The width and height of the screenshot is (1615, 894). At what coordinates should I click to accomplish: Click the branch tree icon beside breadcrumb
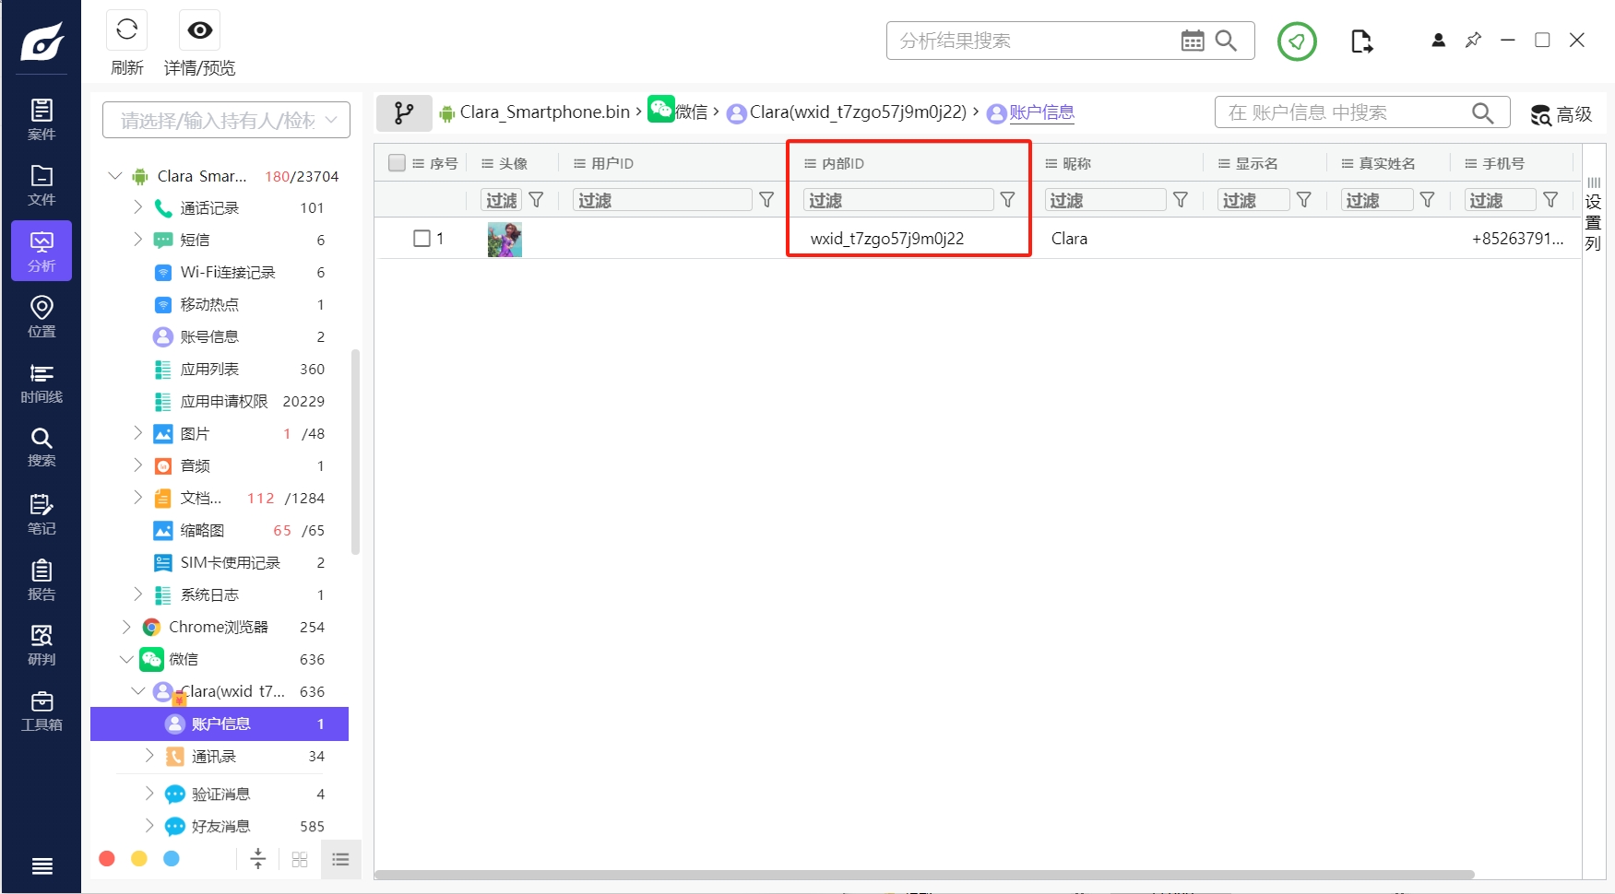coord(404,113)
